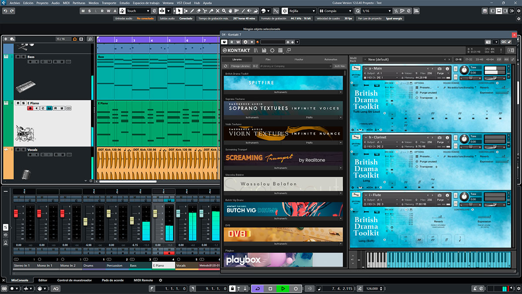Click the add track plus icon
522x294 pixels.
[6, 39]
